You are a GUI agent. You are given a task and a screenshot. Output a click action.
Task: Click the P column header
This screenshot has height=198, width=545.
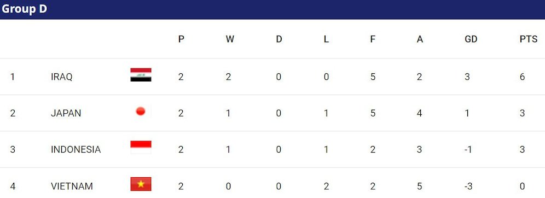pos(181,39)
